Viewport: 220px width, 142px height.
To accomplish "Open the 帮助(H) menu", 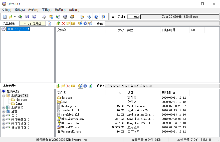I will [74, 10].
